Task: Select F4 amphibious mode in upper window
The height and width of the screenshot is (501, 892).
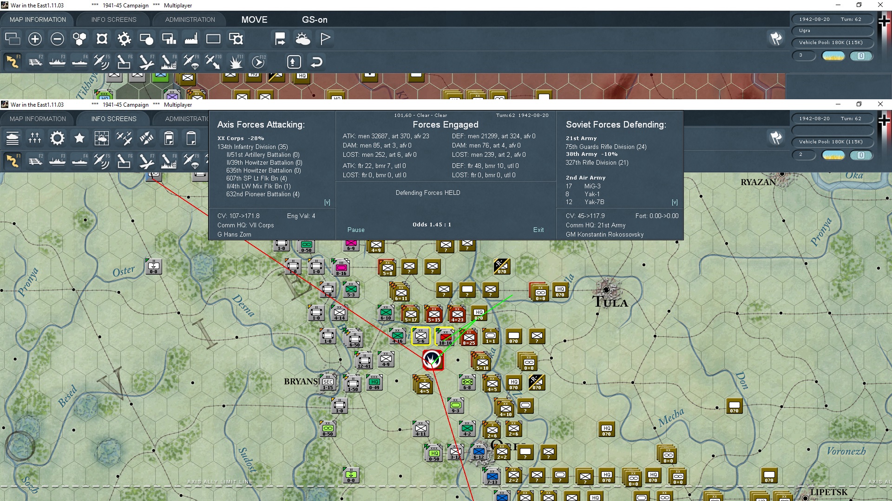Action: [x=80, y=62]
